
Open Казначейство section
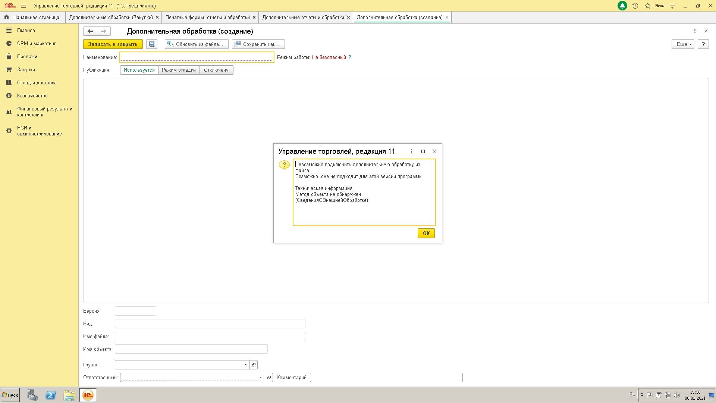tap(32, 96)
